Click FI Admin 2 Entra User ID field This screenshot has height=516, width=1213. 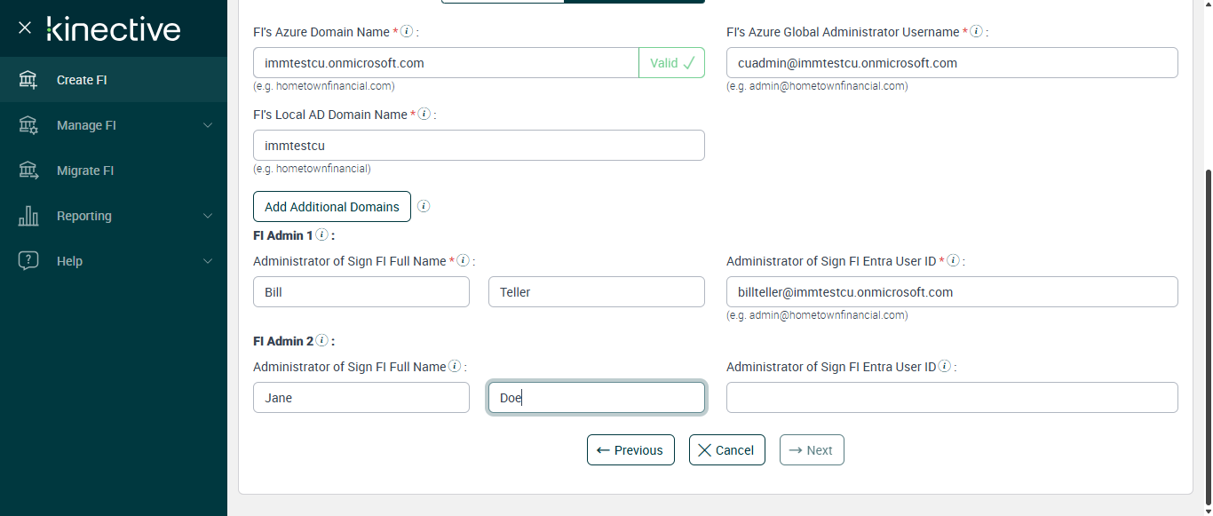[x=952, y=398]
